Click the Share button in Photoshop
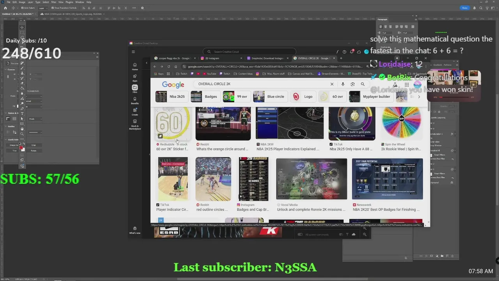 tap(465, 8)
